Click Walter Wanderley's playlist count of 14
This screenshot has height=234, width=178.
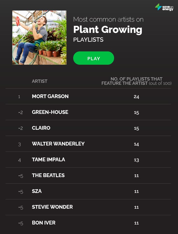(x=136, y=144)
